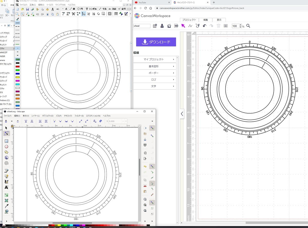Choose the rectangle tool in Inkscape toolbox
Image resolution: width=308 pixels, height=228 pixels.
pos(6,141)
